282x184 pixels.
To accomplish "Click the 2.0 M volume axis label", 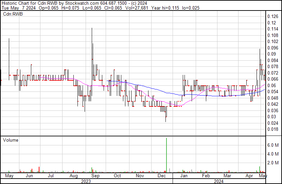I will pos(273,163).
